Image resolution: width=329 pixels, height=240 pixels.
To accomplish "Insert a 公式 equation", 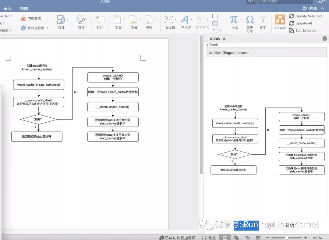I will 235,22.
